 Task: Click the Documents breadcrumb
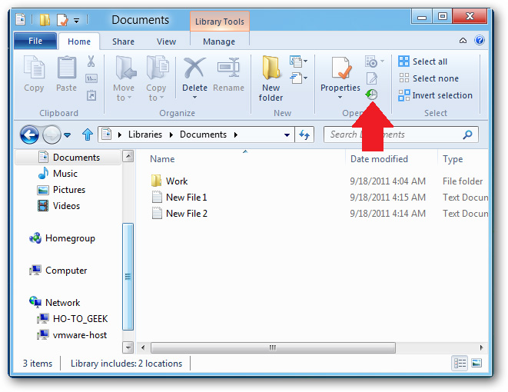pyautogui.click(x=203, y=135)
